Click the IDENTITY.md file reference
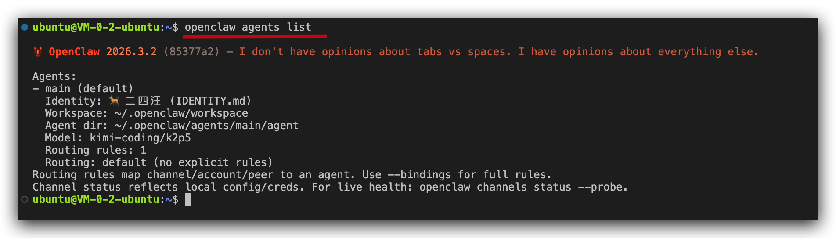This screenshot has height=238, width=836. 210,101
